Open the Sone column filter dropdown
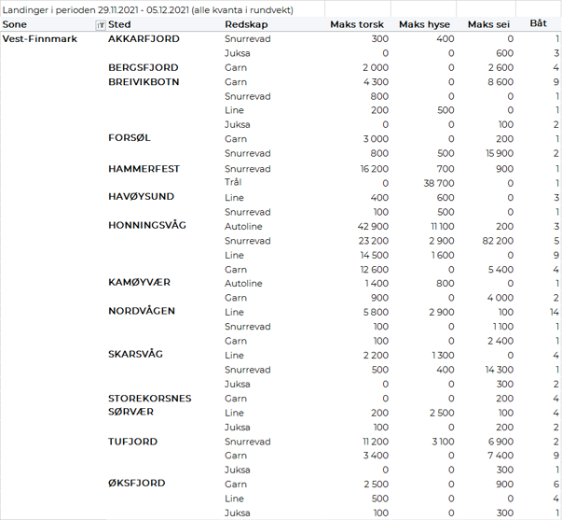Viewport: 562px width, 520px height. click(x=101, y=25)
